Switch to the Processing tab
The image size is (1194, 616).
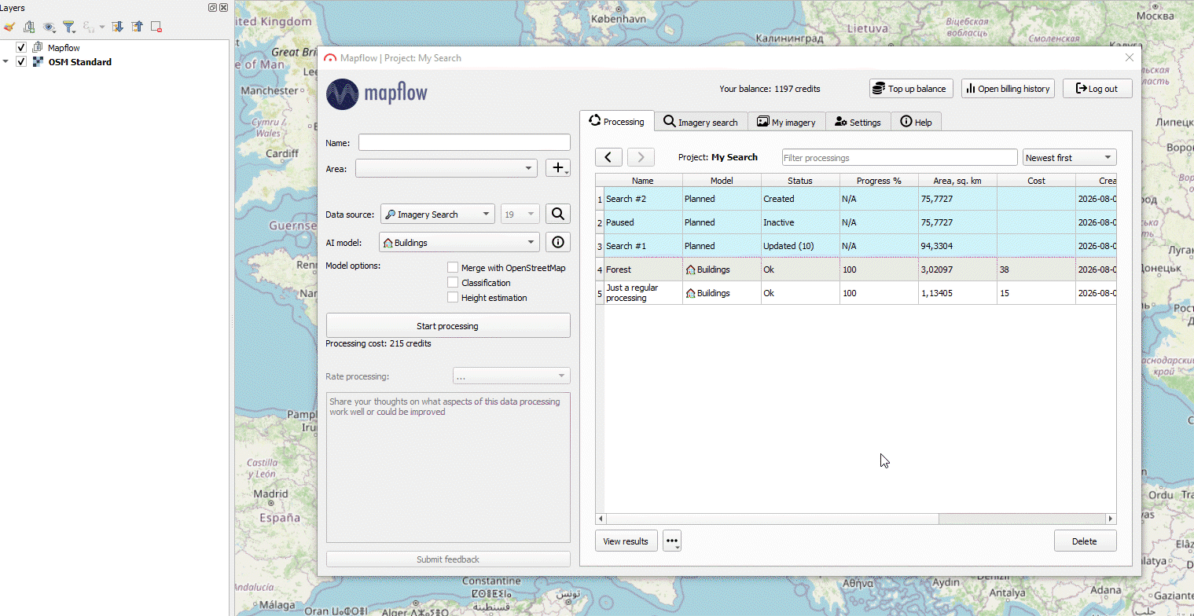pyautogui.click(x=617, y=122)
